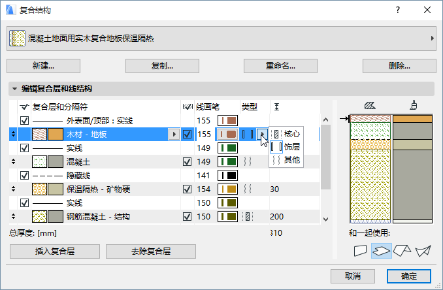This screenshot has height=290, width=443.
Task: Click fill pattern icon of 保温隔热 - 矿物硬
Action: click(40, 189)
